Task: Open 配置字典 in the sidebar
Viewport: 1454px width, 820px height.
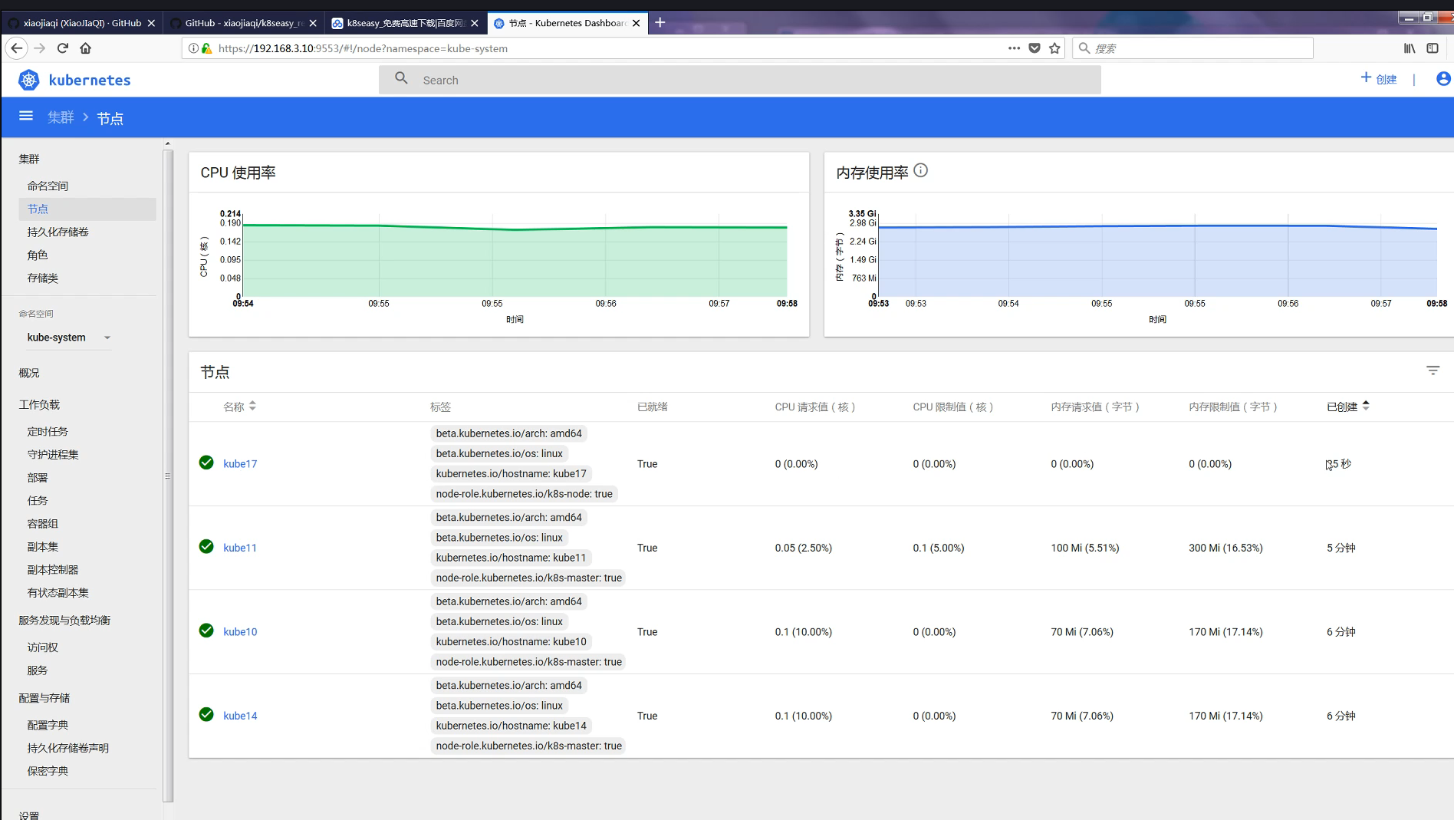Action: [x=48, y=725]
